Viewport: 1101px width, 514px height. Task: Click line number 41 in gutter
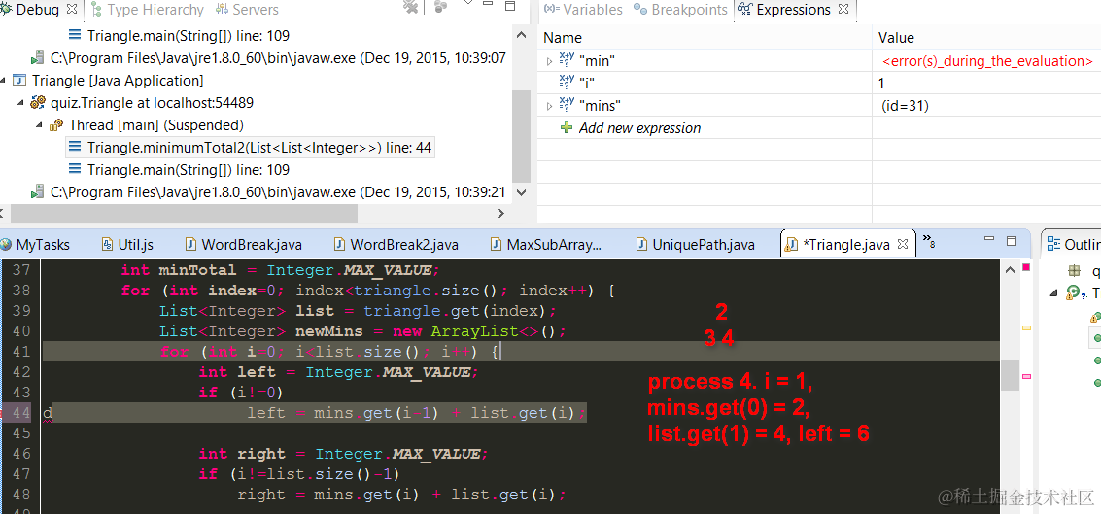click(21, 351)
